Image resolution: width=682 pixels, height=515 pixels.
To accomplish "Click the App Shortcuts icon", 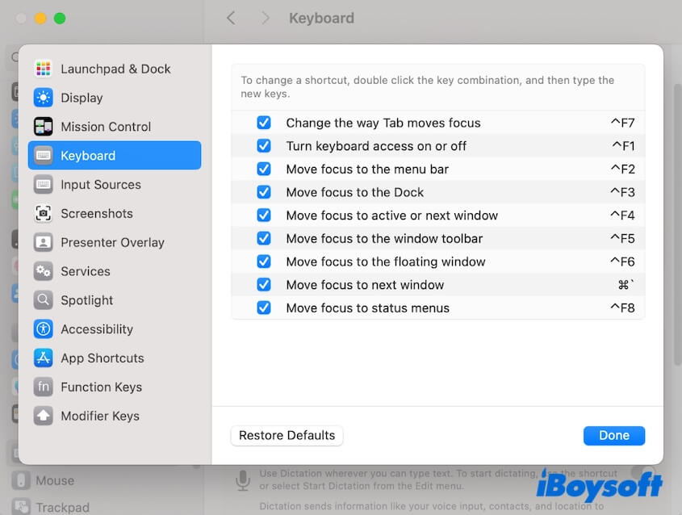I will [x=43, y=358].
